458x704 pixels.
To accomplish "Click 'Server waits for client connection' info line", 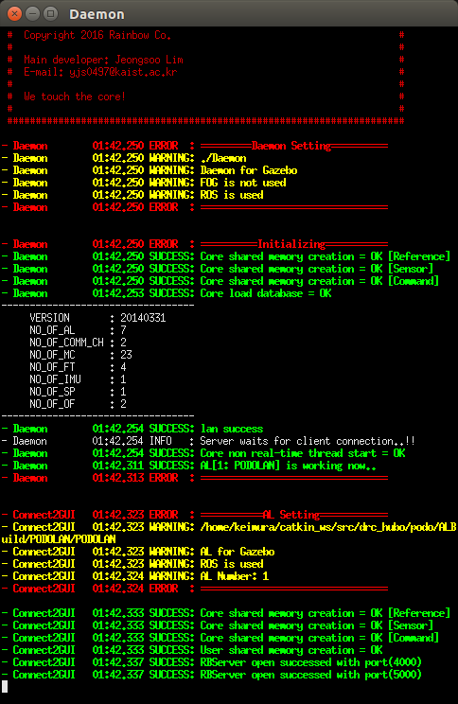I will click(208, 441).
